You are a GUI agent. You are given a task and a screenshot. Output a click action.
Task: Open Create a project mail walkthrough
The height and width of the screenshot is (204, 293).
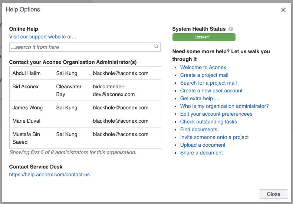(204, 75)
